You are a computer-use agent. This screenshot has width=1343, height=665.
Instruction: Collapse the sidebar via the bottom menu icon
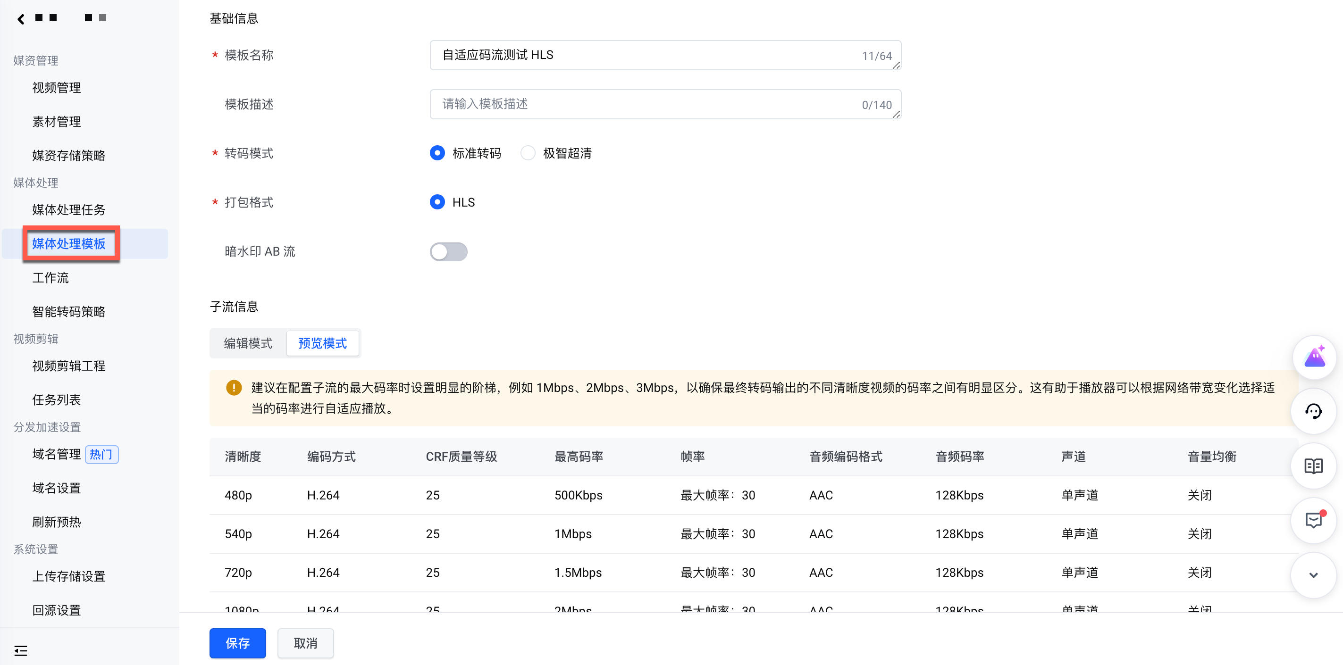(21, 650)
